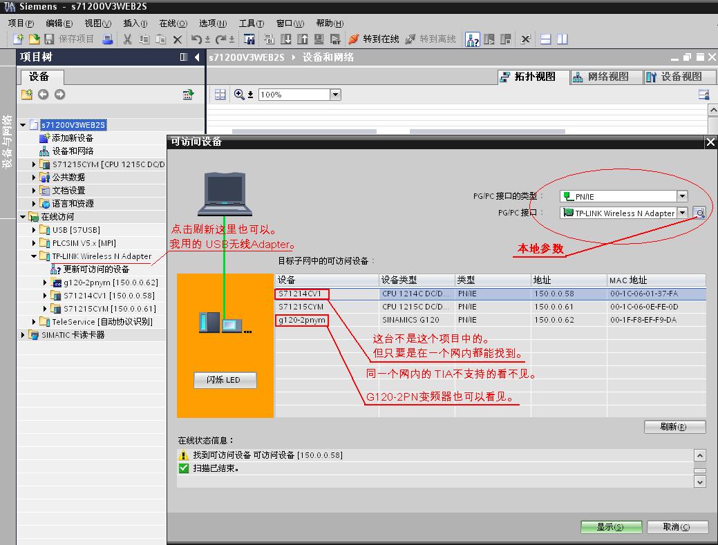This screenshot has width=718, height=545.
Task: Click the Delete X toolbar icon
Action: pos(177,39)
